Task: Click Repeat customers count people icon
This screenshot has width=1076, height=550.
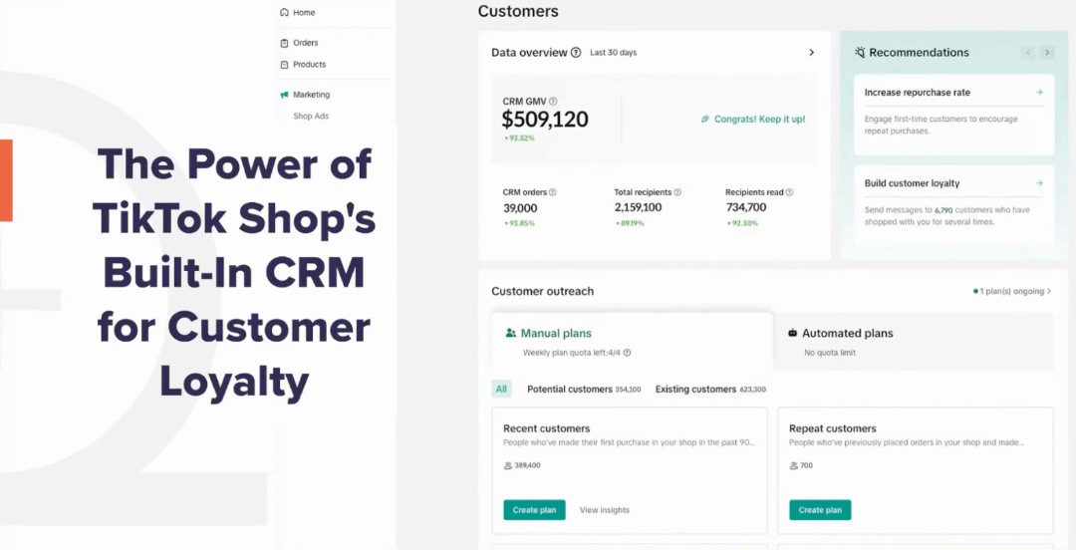Action: coord(794,465)
